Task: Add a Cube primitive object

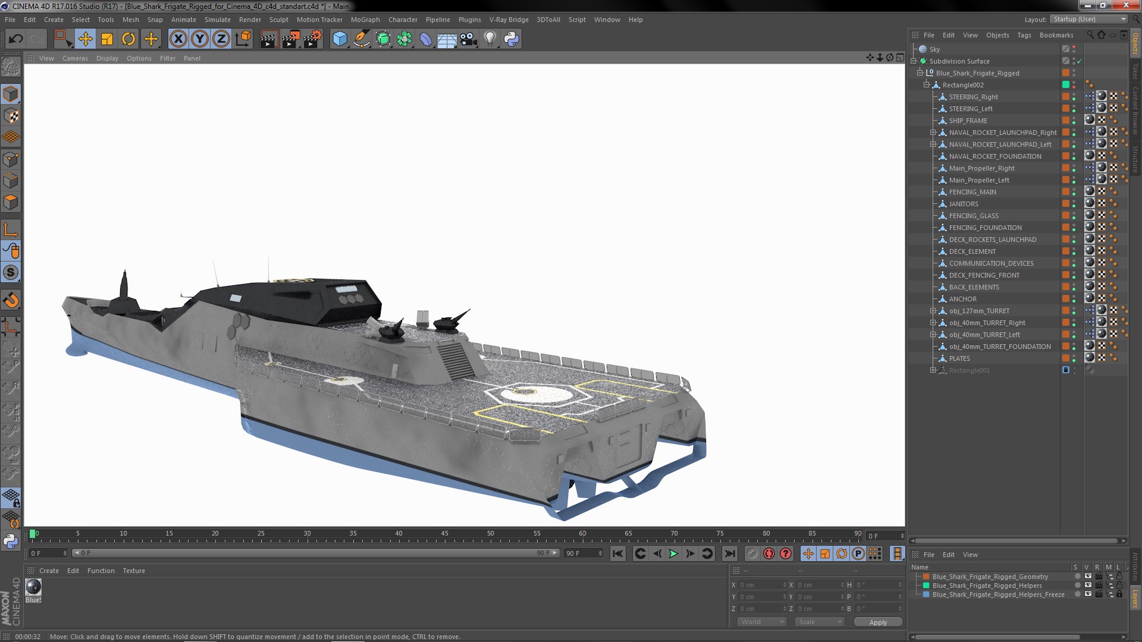Action: coord(340,39)
